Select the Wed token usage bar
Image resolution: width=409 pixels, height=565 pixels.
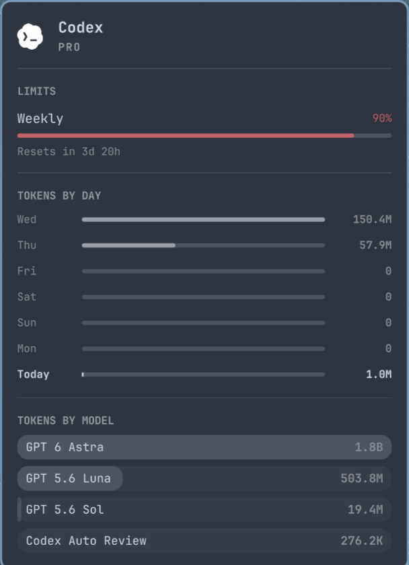point(203,219)
